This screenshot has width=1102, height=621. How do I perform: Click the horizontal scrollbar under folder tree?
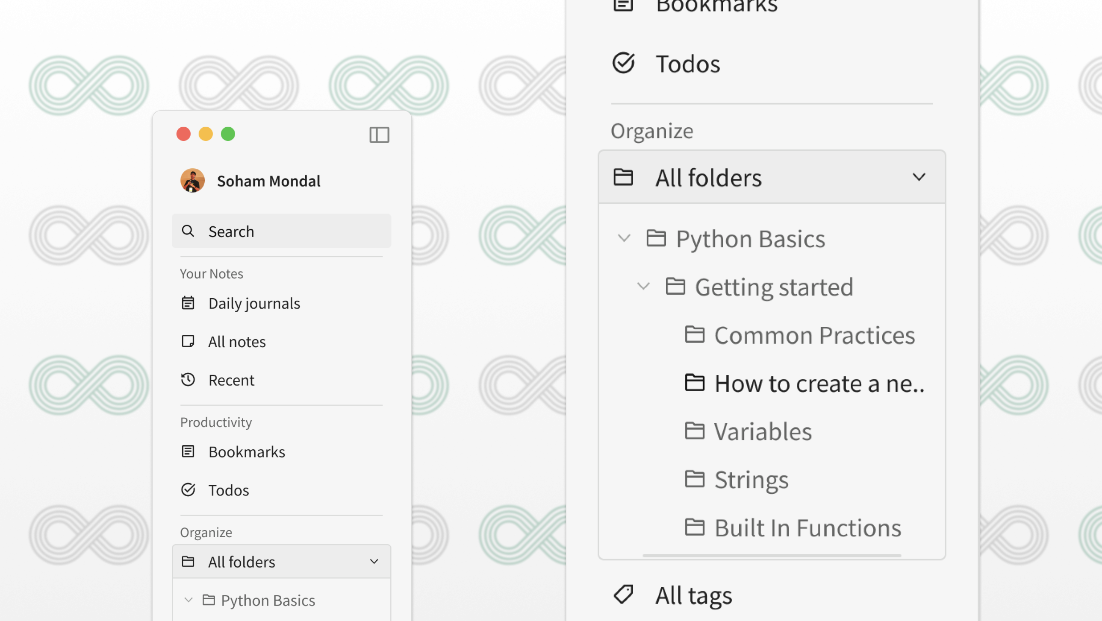point(771,555)
